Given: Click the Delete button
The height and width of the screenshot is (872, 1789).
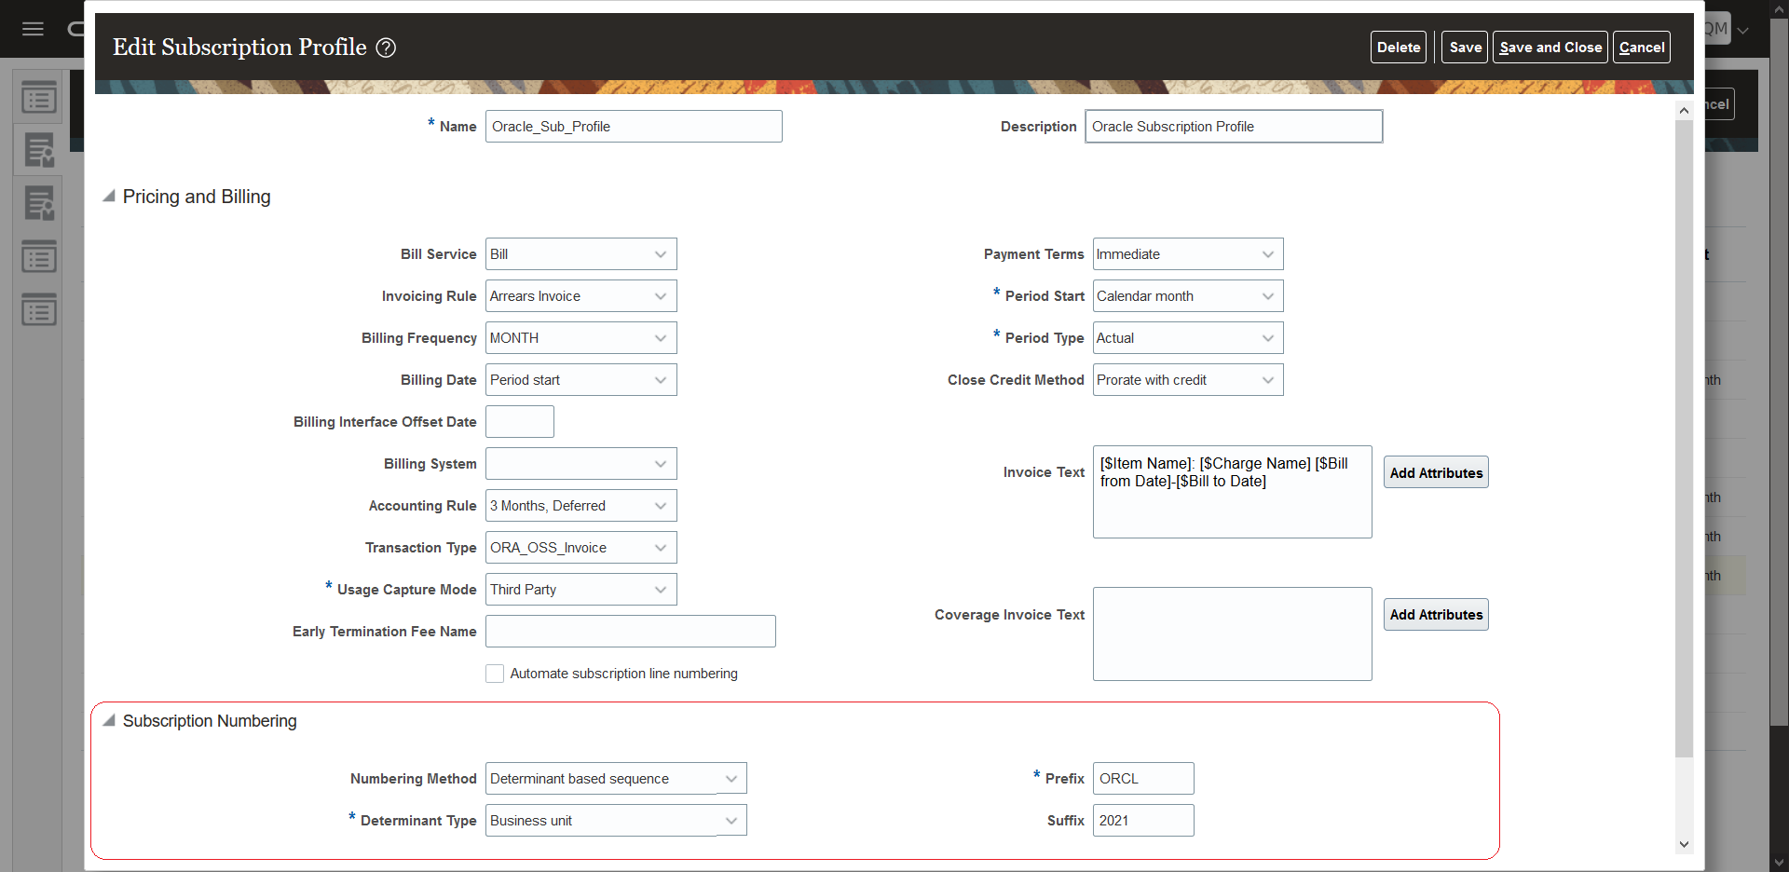Looking at the screenshot, I should [1399, 48].
